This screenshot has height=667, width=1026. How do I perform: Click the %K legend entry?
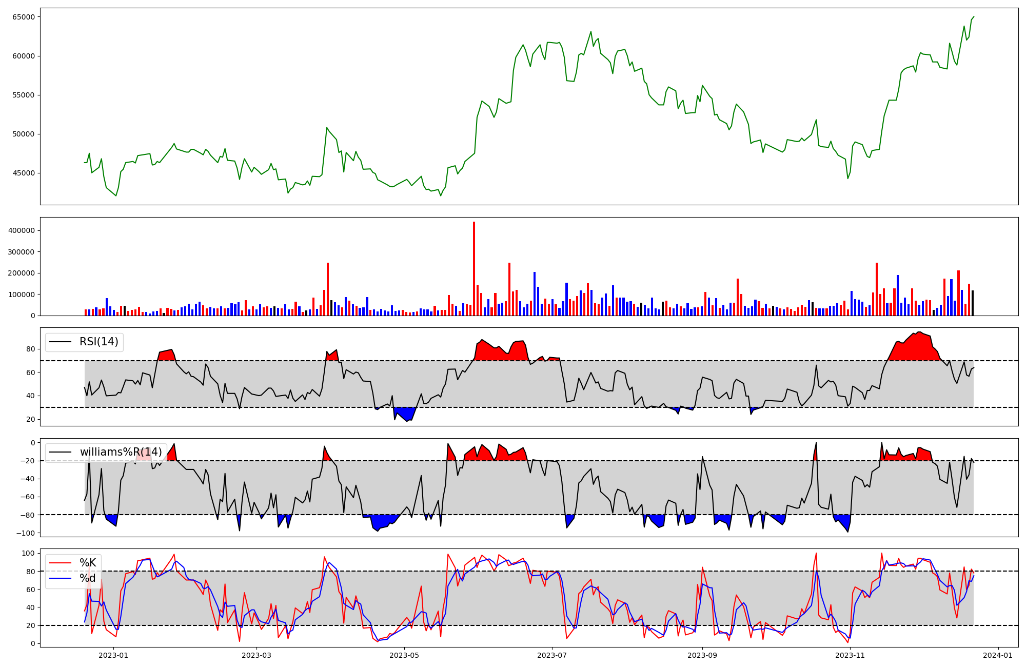click(87, 563)
